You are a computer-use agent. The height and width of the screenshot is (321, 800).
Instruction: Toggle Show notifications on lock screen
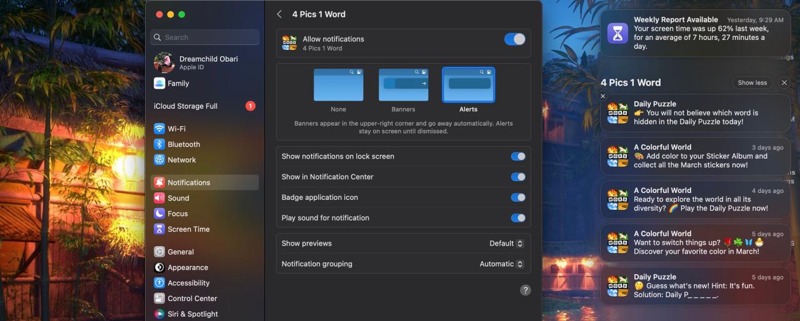518,157
